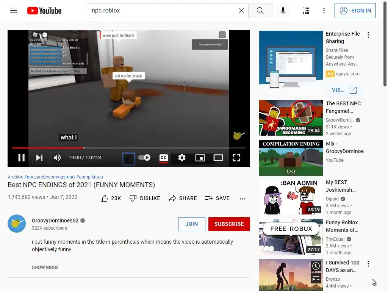The image size is (388, 291).
Task: Go to YouTube home via logo
Action: pyautogui.click(x=44, y=11)
